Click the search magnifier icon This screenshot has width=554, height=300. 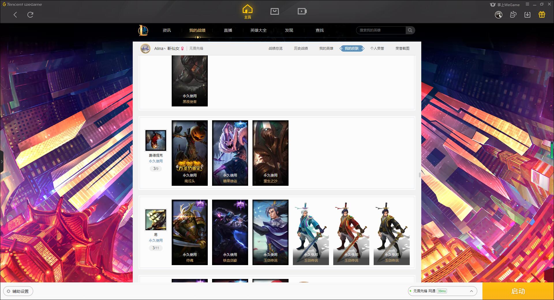(410, 30)
